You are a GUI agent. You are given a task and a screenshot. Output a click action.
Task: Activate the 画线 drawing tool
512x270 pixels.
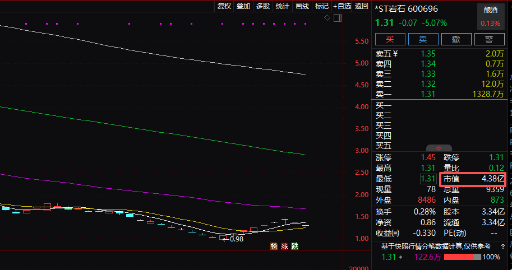(302, 6)
